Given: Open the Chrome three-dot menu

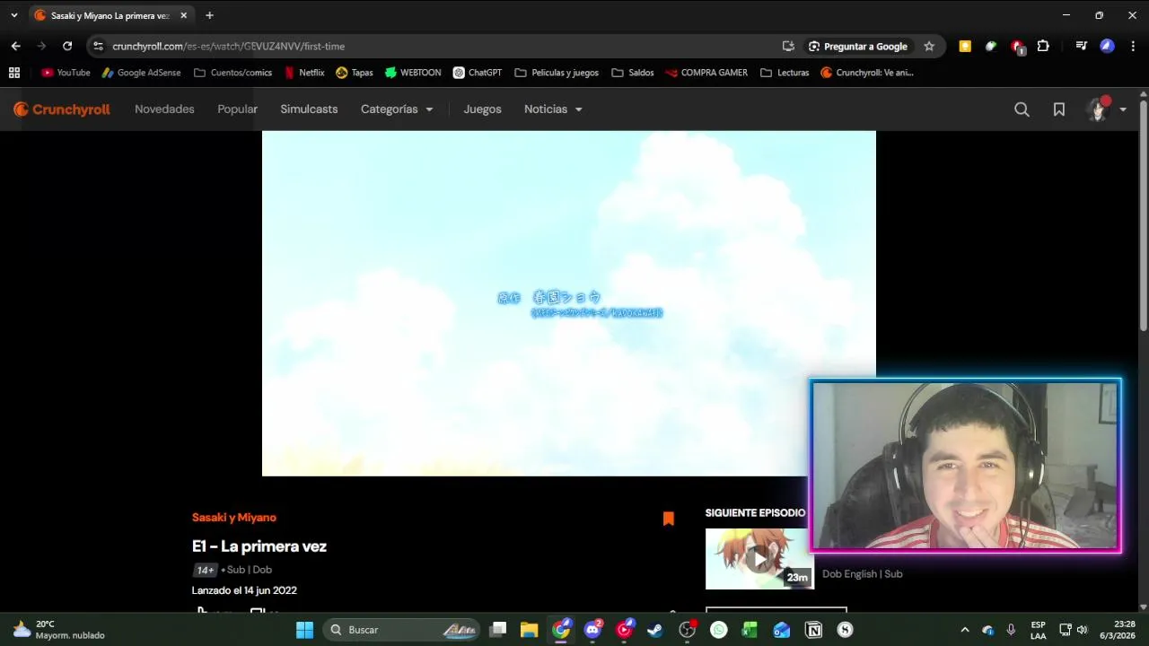Looking at the screenshot, I should (x=1133, y=46).
